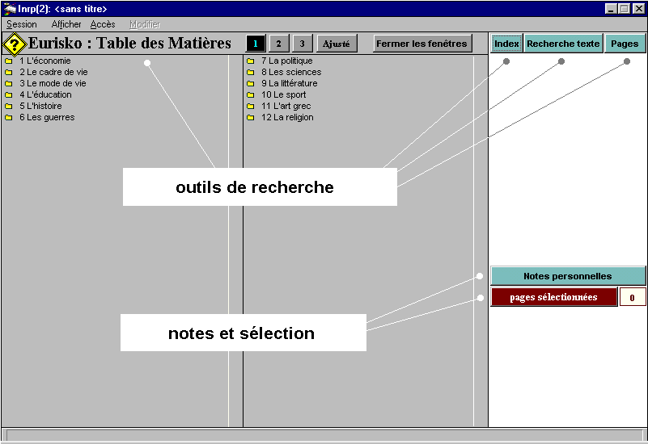This screenshot has width=648, height=444.
Task: Open the Recherche texte tool
Action: pos(563,44)
